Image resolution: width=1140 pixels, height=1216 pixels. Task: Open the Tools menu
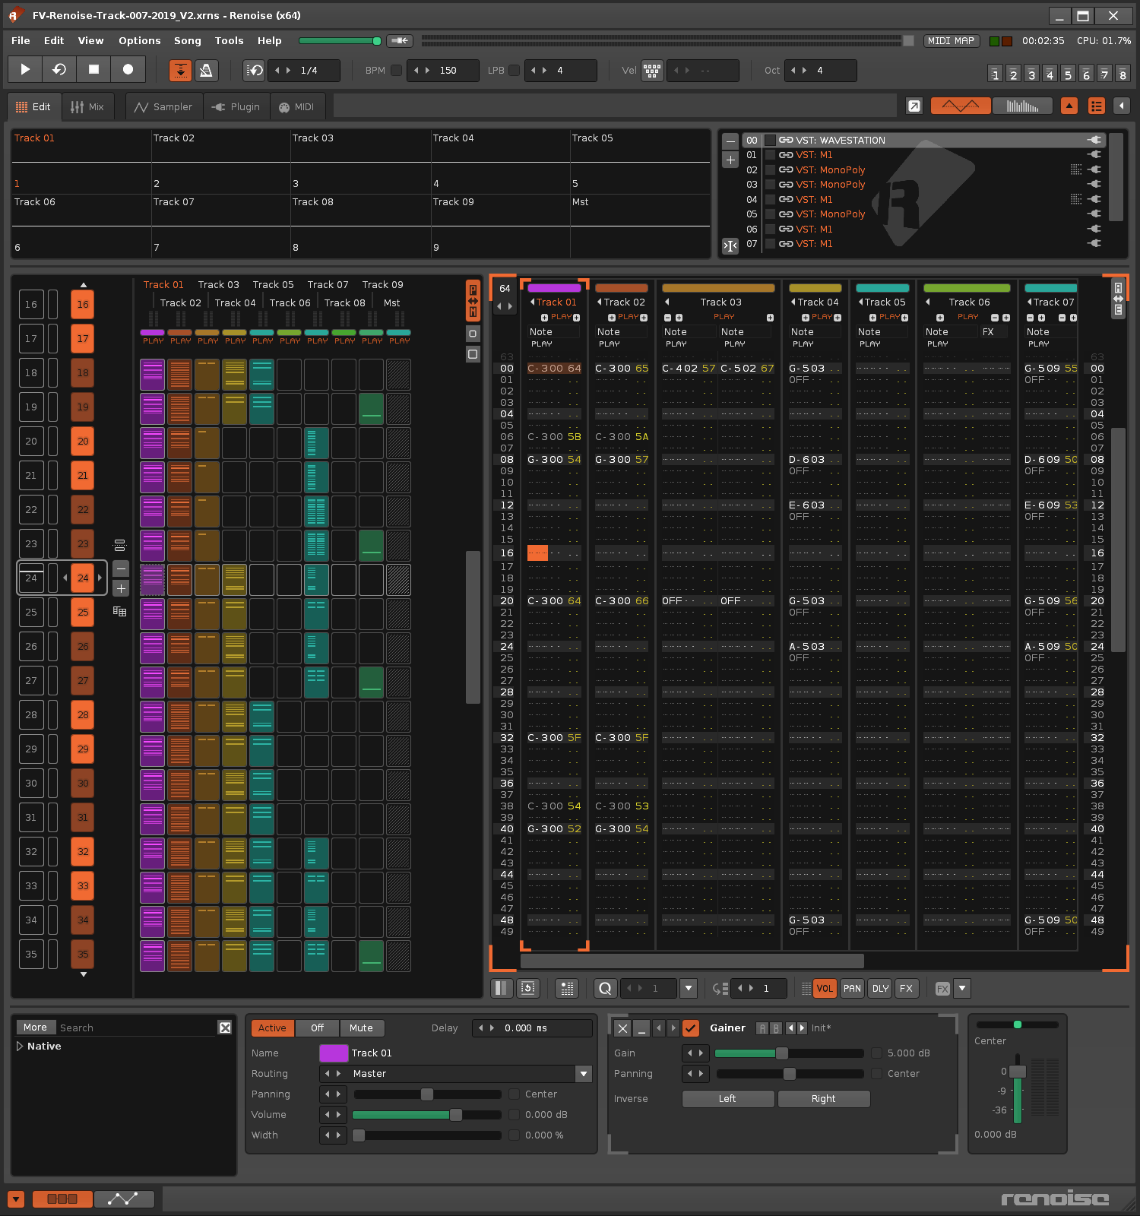pos(230,40)
